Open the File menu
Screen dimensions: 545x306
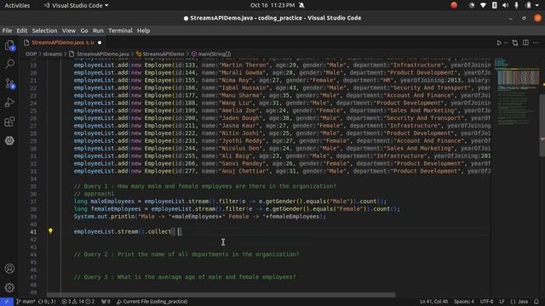click(x=7, y=31)
